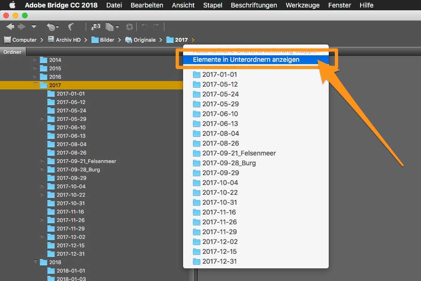The image size is (421, 281).
Task: Select 2016 folder in the Ordner tree
Action: pos(50,77)
